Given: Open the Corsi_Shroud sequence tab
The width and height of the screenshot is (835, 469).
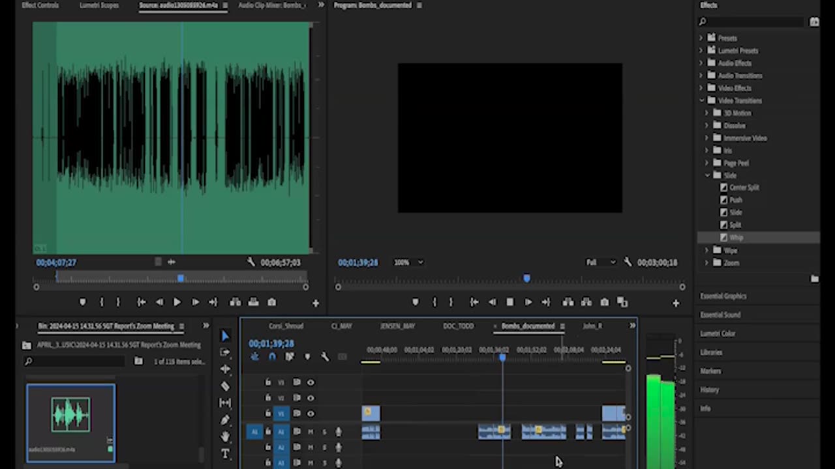Looking at the screenshot, I should click(286, 326).
